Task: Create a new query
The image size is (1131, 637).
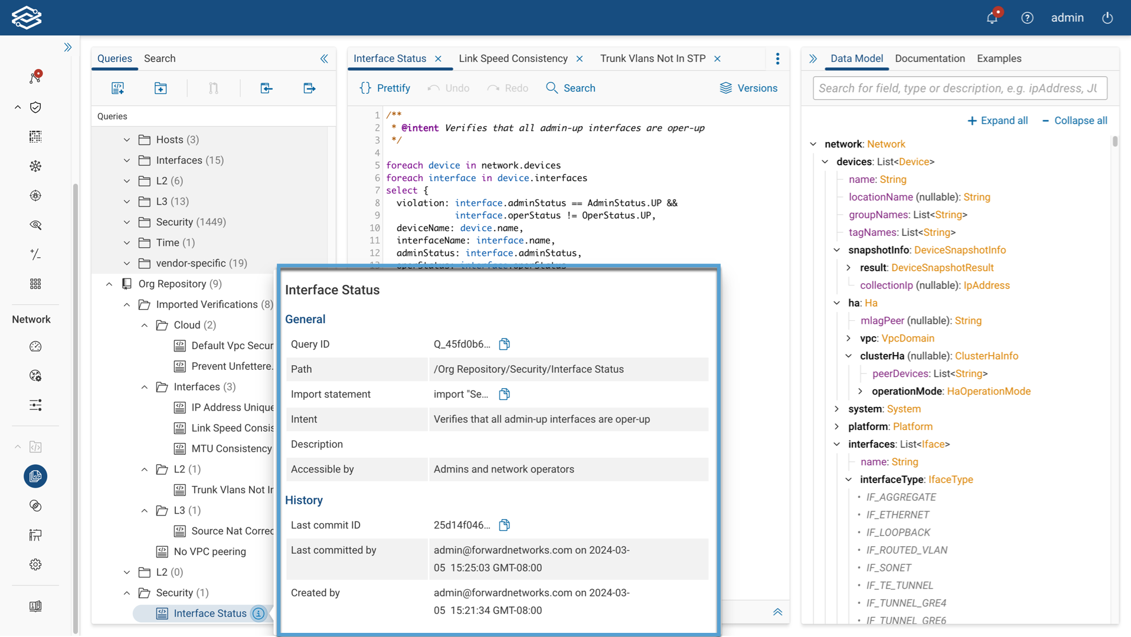Action: click(117, 88)
